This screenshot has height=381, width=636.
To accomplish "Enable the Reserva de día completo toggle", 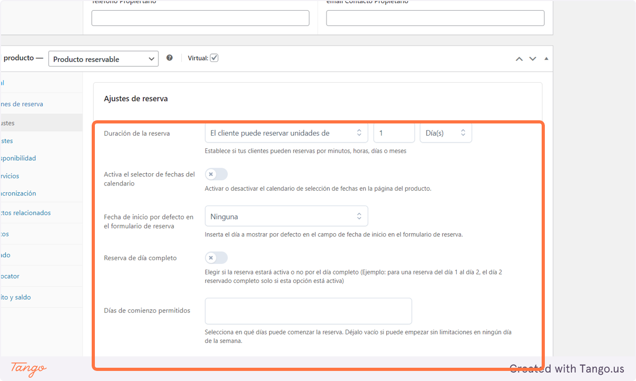I will click(216, 258).
